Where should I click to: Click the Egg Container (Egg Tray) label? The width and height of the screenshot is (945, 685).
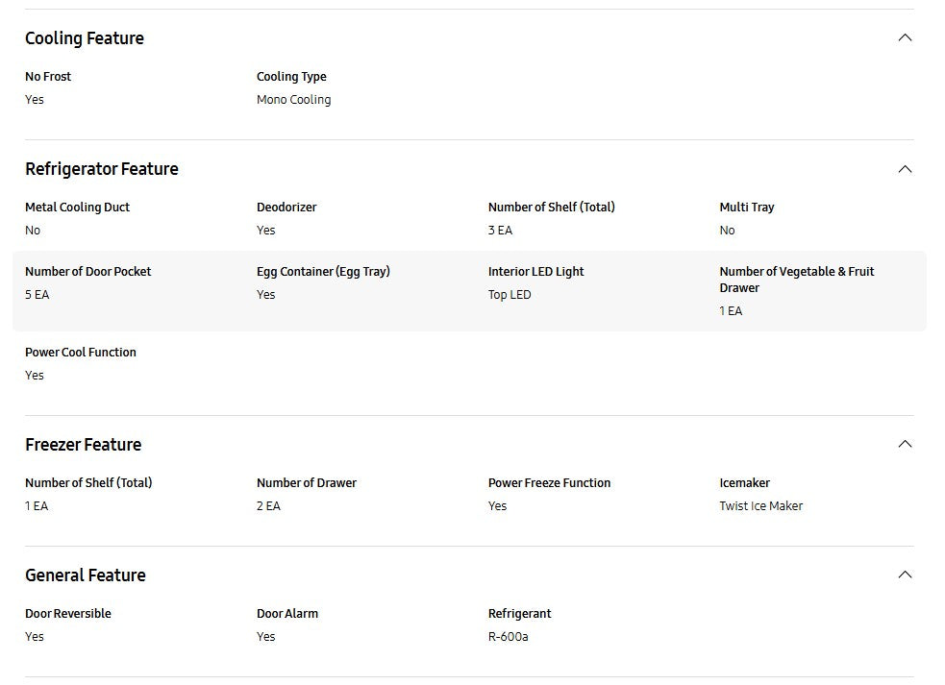tap(323, 272)
